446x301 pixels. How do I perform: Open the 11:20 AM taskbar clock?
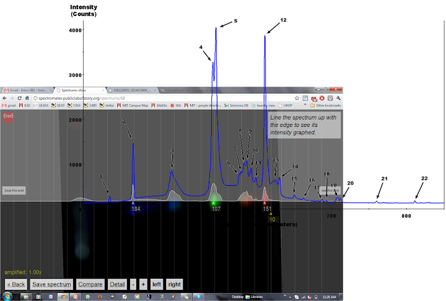click(x=329, y=297)
